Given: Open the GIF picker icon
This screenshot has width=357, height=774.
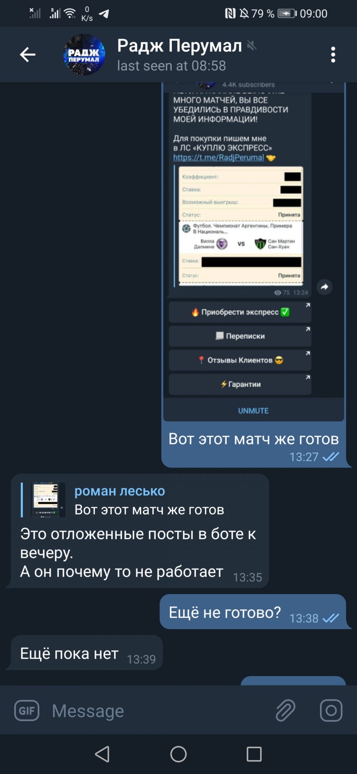Looking at the screenshot, I should (x=27, y=711).
